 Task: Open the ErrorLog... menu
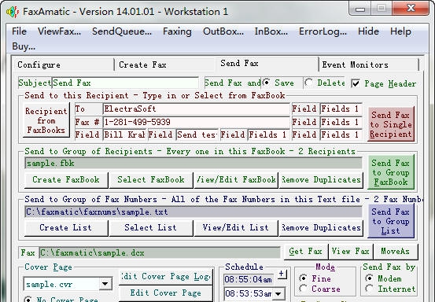point(323,31)
